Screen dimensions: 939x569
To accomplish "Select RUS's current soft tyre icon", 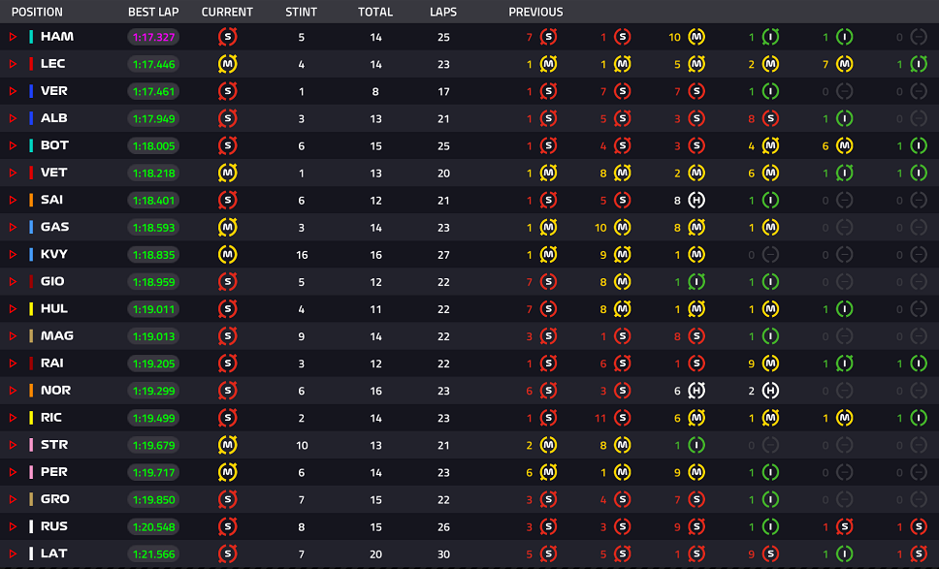I will point(228,526).
